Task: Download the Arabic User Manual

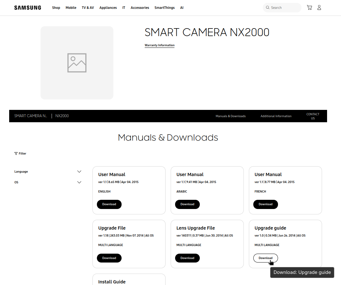Action: point(187,204)
